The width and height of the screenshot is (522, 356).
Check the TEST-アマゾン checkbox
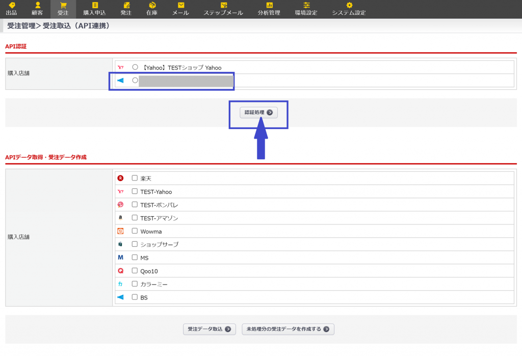click(x=135, y=217)
